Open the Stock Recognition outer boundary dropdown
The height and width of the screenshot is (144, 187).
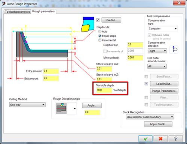pyautogui.click(x=150, y=117)
